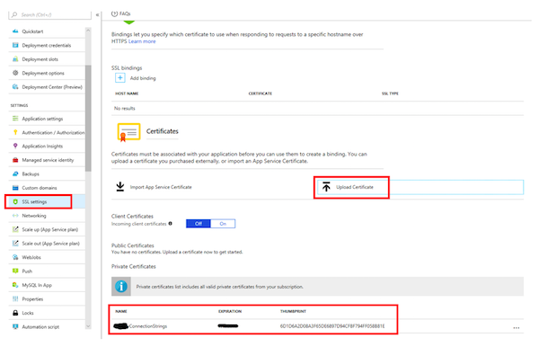The height and width of the screenshot is (347, 539).
Task: Click the Learn more link
Action: 142,41
